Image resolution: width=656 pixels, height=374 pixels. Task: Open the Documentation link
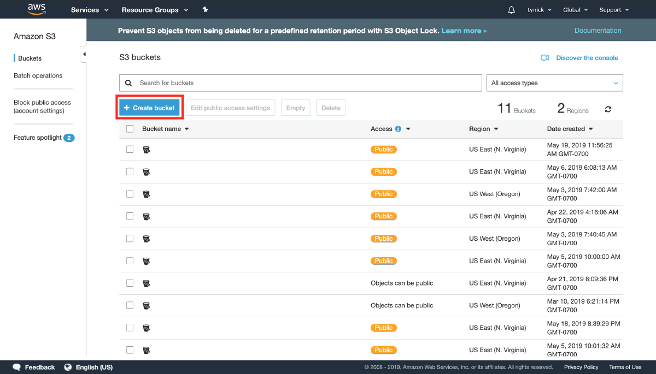[x=598, y=31]
